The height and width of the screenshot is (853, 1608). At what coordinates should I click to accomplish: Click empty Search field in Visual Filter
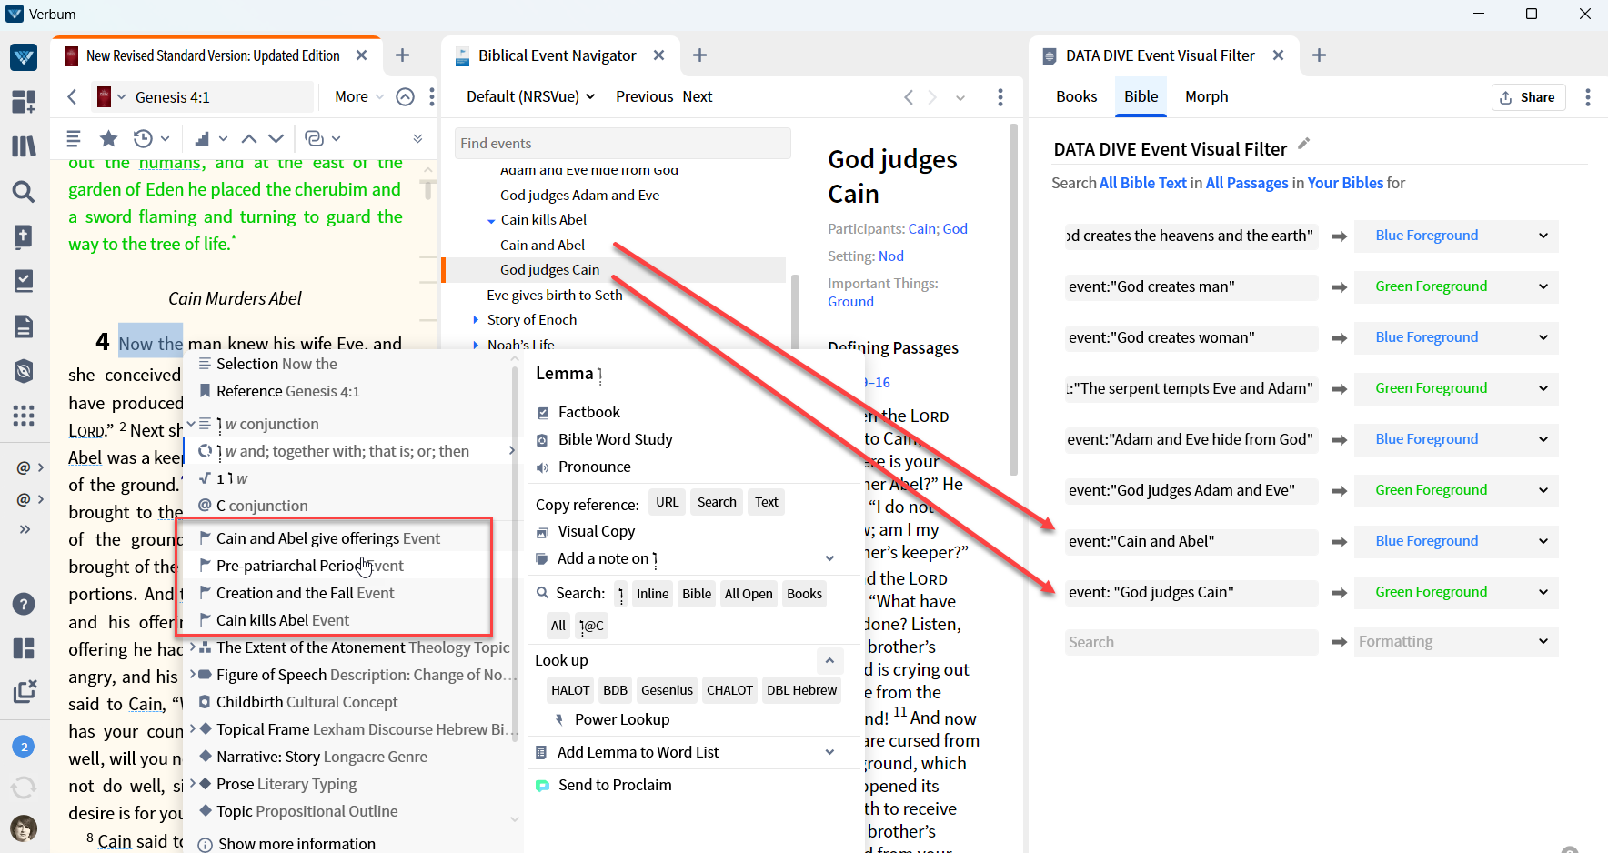pyautogui.click(x=1191, y=642)
